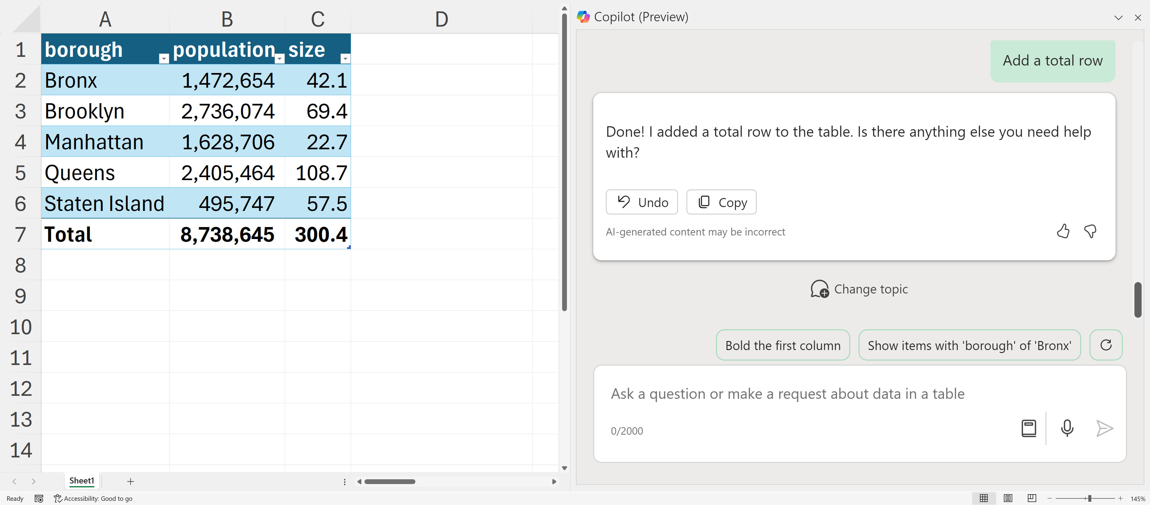This screenshot has height=505, width=1150.
Task: Select Normal view in status bar
Action: pos(983,498)
